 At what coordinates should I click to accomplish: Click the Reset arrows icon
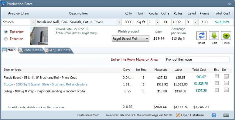pos(201,36)
